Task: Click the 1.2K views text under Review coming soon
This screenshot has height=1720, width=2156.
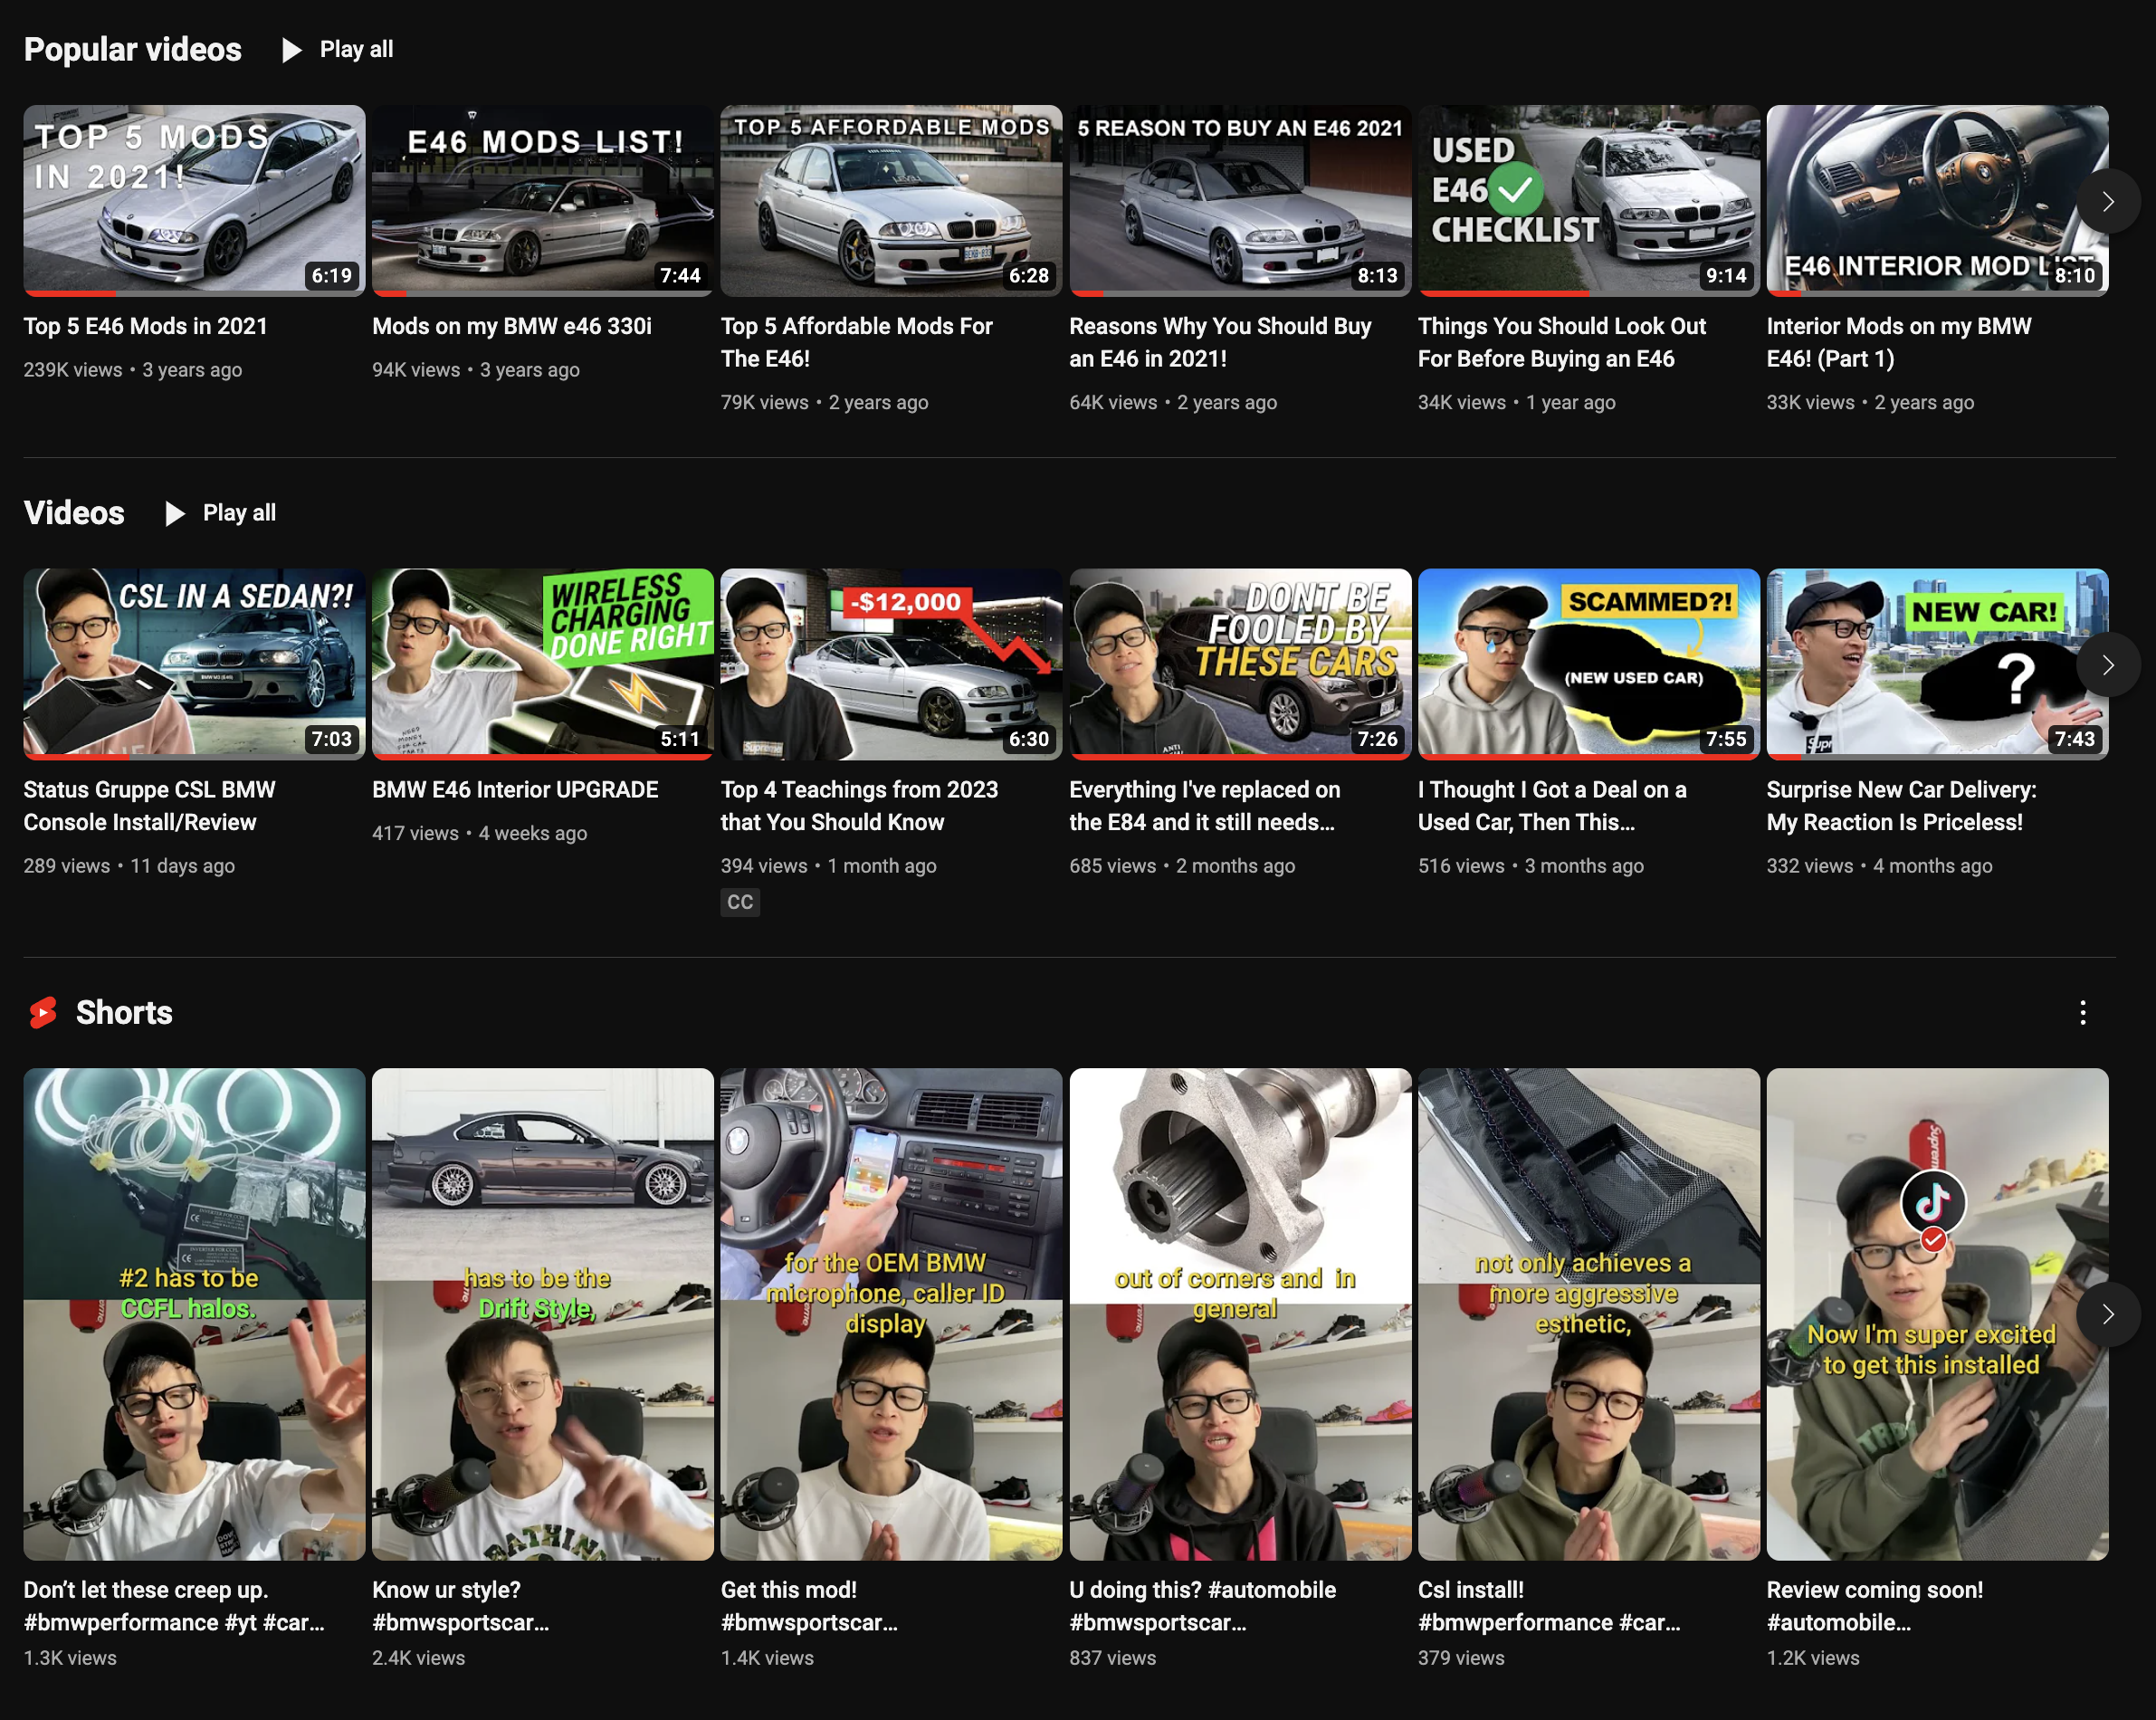Action: 1812,1658
